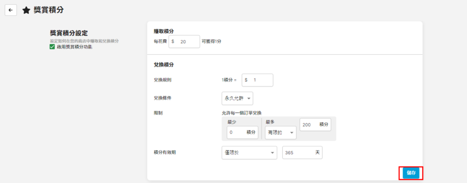
Task: Click the back arrow button
Action: click(10, 10)
